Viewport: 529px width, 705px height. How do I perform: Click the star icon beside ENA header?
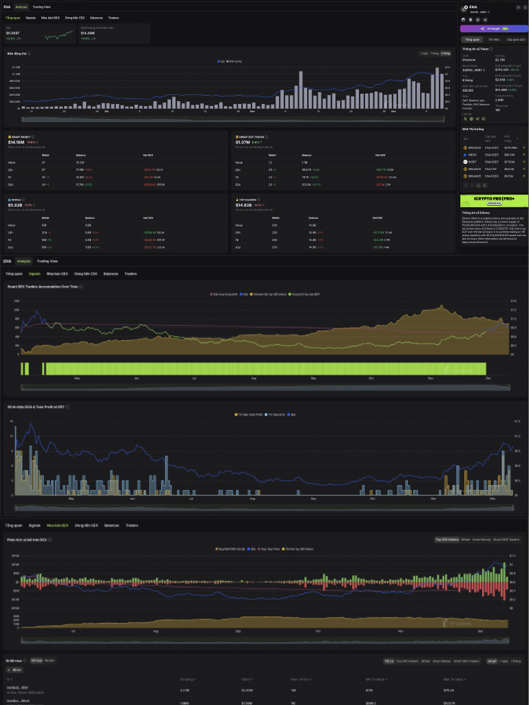pos(518,7)
